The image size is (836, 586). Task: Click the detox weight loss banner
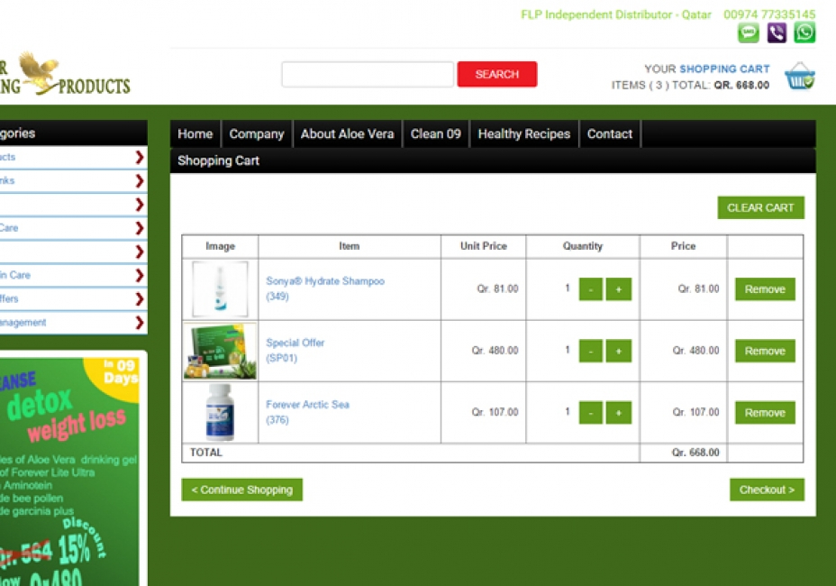69,472
